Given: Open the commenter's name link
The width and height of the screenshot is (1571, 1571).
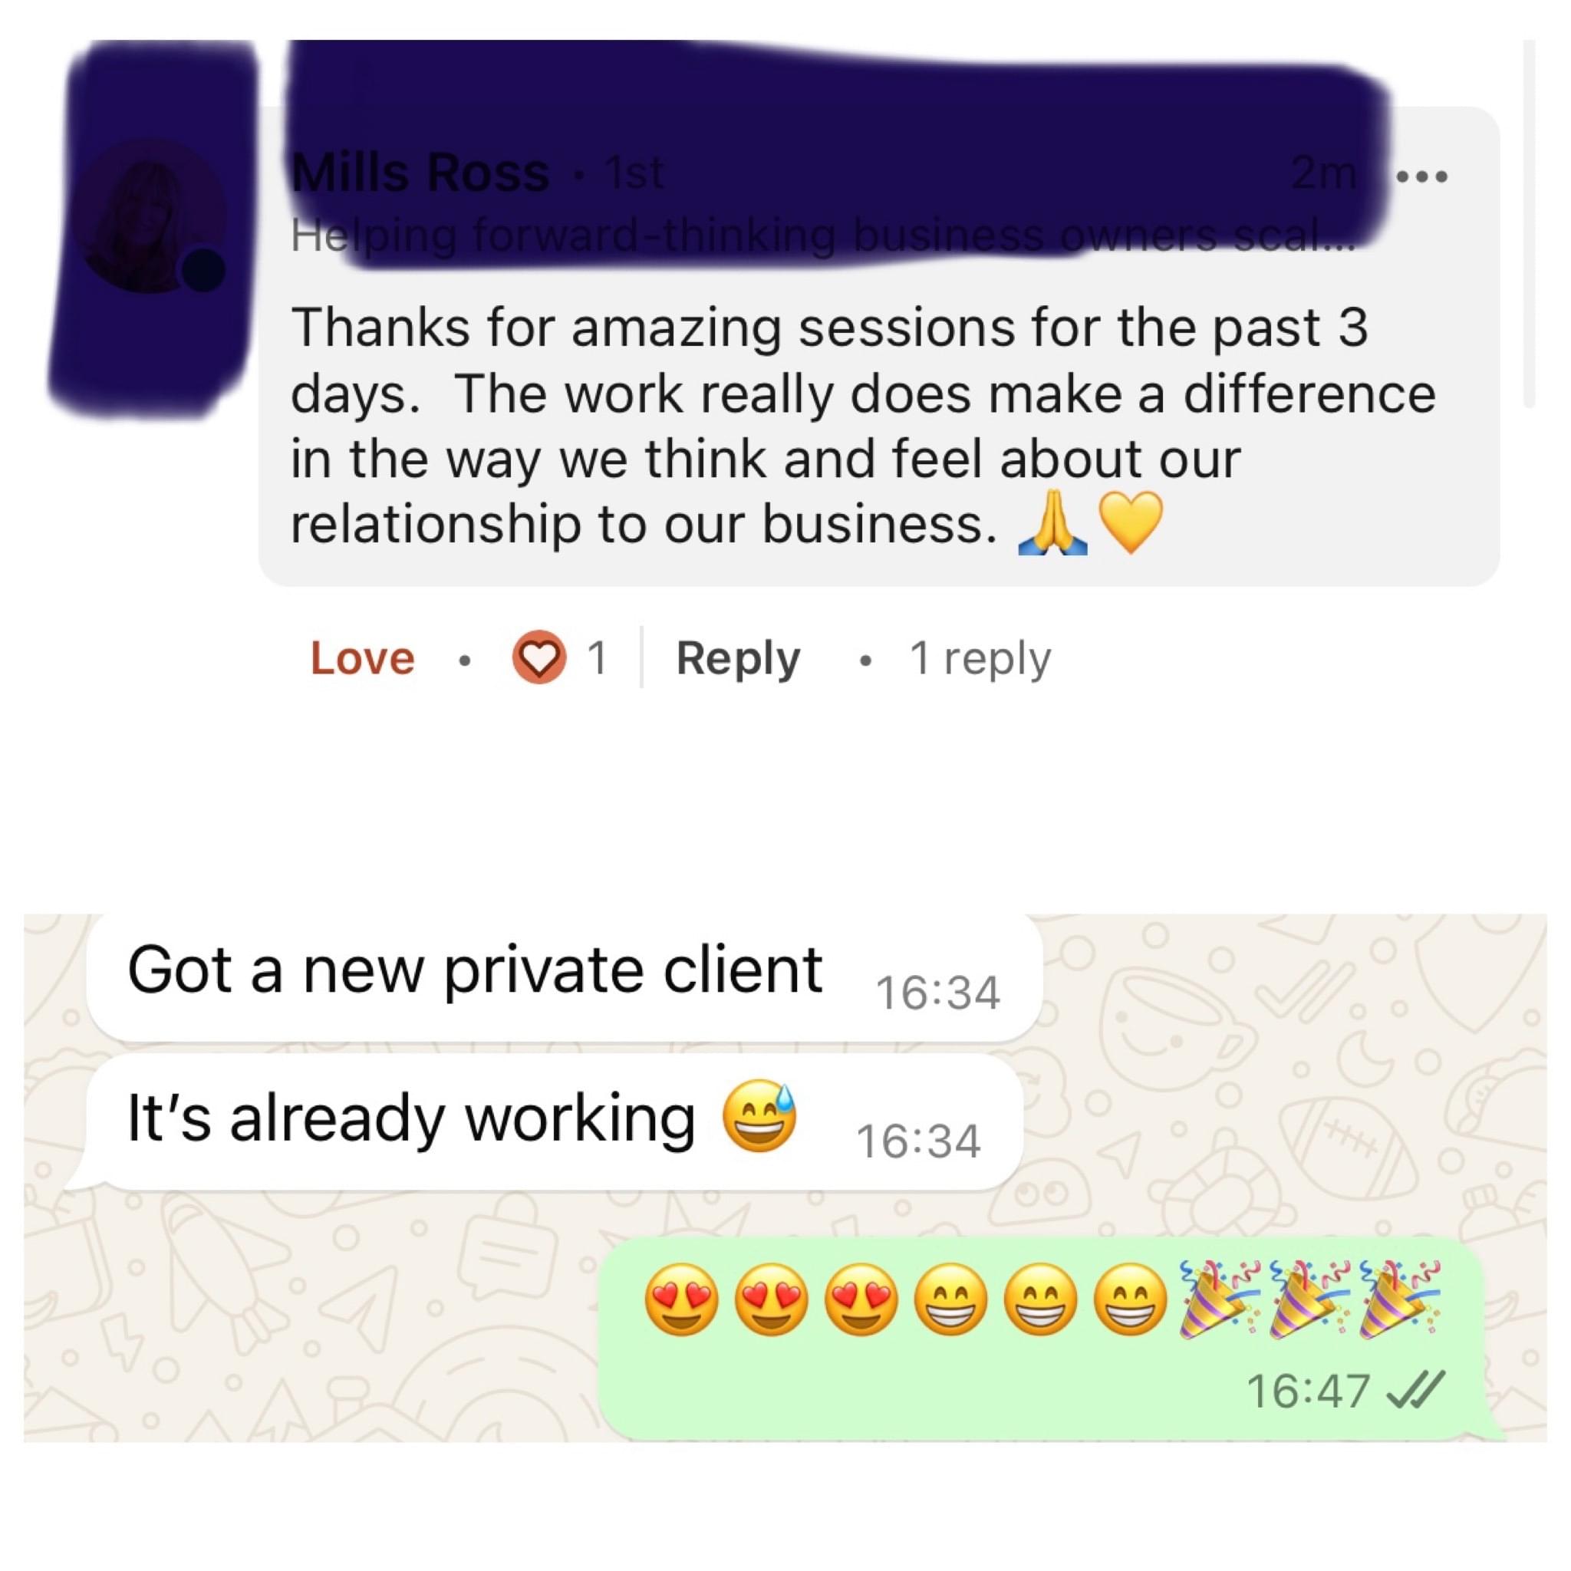Looking at the screenshot, I should [x=420, y=173].
